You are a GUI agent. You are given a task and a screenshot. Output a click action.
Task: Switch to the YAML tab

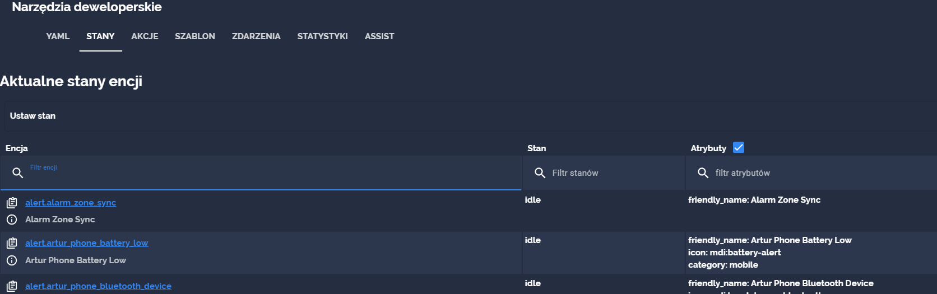[58, 36]
